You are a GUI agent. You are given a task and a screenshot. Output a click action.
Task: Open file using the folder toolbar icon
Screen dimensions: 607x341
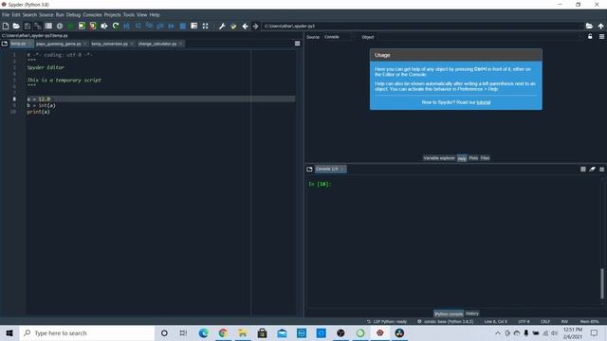[16, 26]
